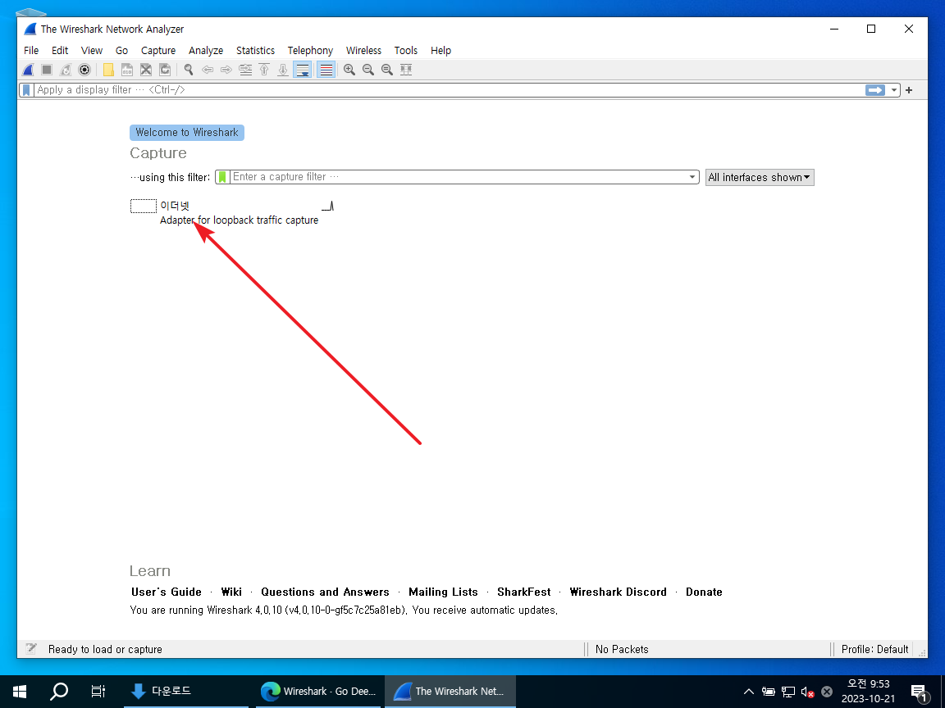This screenshot has width=945, height=708.
Task: Save this capture file icon
Action: (x=127, y=70)
